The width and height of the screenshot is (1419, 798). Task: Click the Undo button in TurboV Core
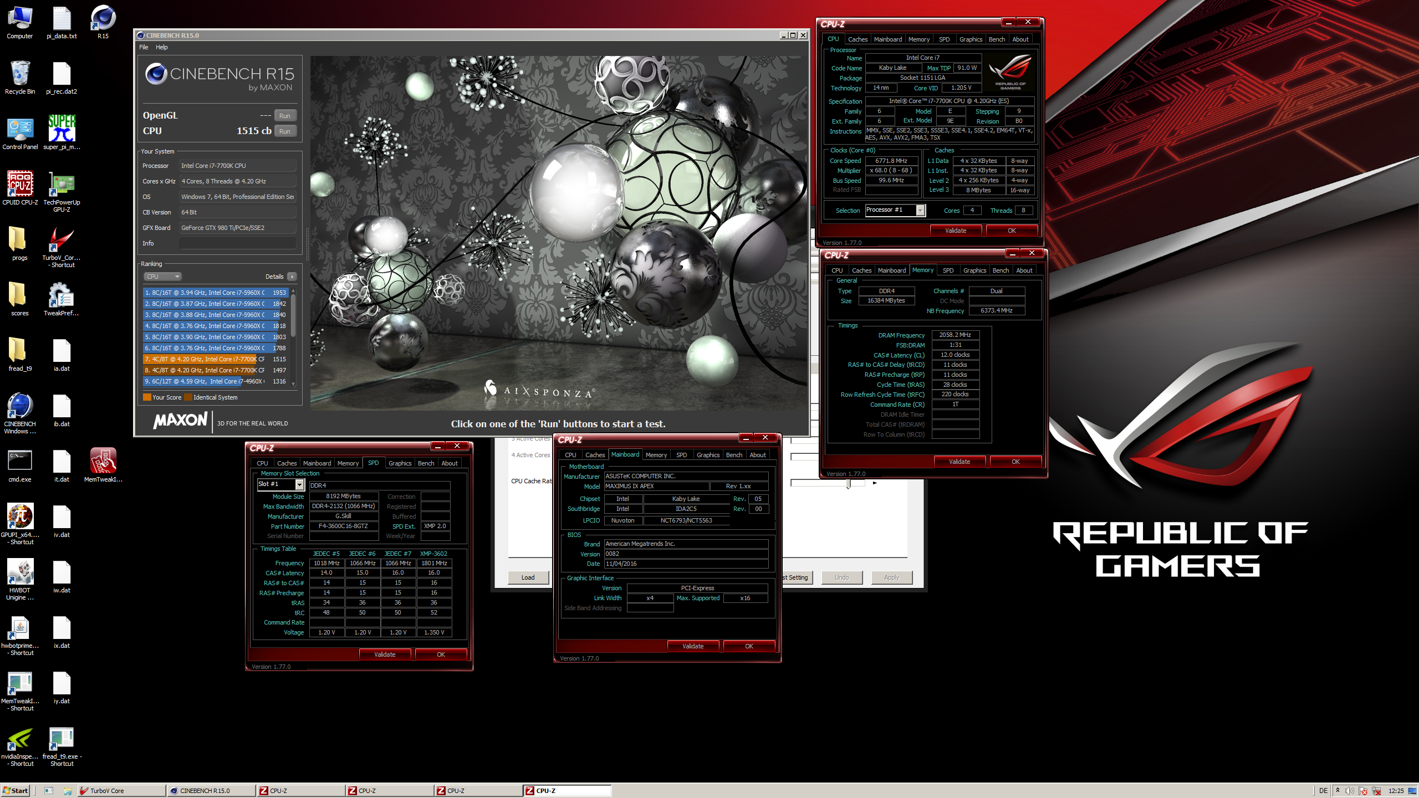(x=841, y=577)
